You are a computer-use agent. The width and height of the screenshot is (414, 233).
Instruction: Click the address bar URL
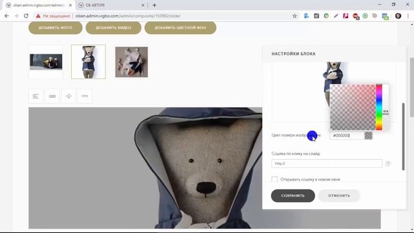tap(128, 16)
